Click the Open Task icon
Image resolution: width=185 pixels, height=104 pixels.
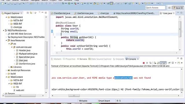pyautogui.click(x=98, y=3)
